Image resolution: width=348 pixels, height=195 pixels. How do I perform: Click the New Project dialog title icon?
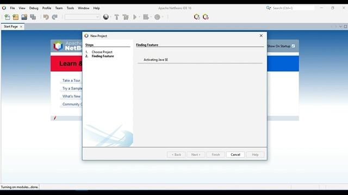86,36
